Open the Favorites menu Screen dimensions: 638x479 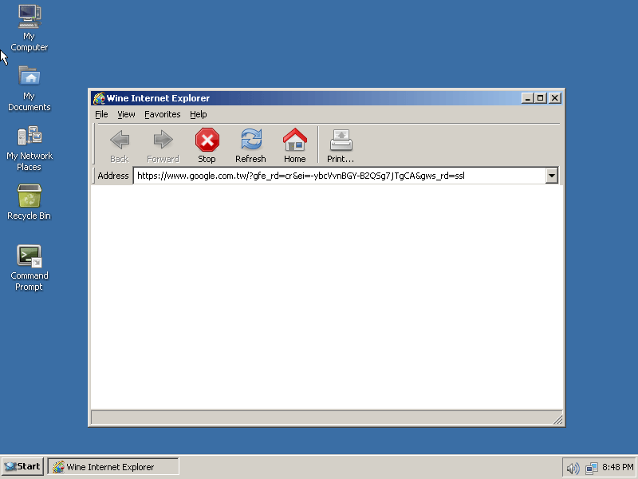coord(163,114)
